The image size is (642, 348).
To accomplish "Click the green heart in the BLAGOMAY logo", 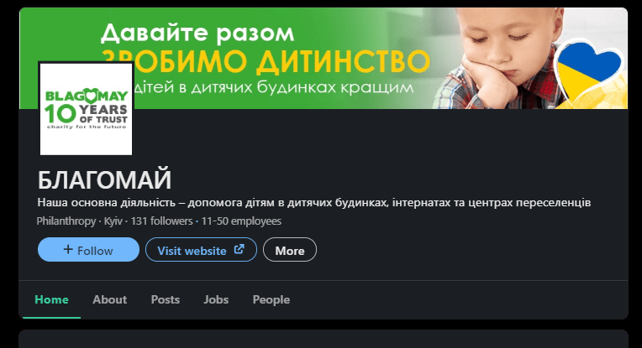I will [x=90, y=96].
